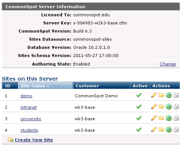
Task: Open the folder icon in demo row
Action: pyautogui.click(x=161, y=95)
